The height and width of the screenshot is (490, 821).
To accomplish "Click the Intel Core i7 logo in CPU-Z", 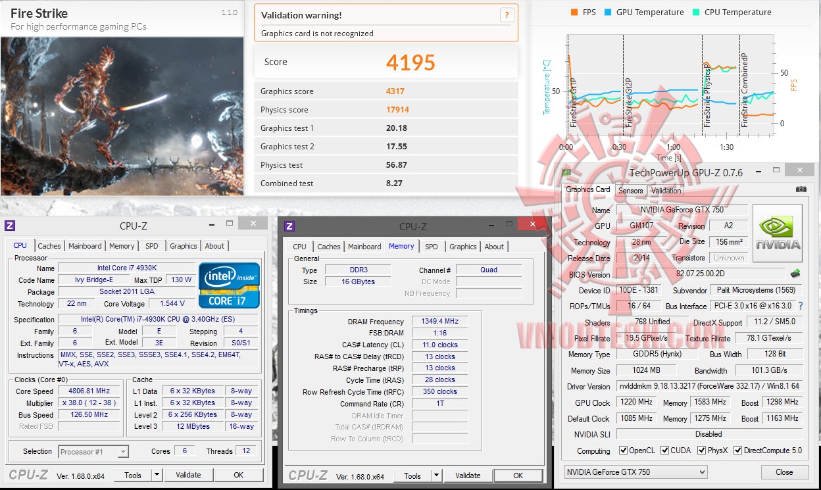I will click(229, 285).
